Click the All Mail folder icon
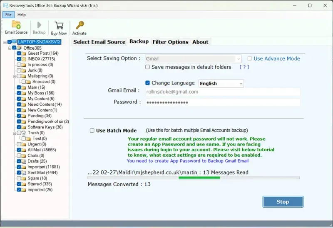 pos(24,150)
